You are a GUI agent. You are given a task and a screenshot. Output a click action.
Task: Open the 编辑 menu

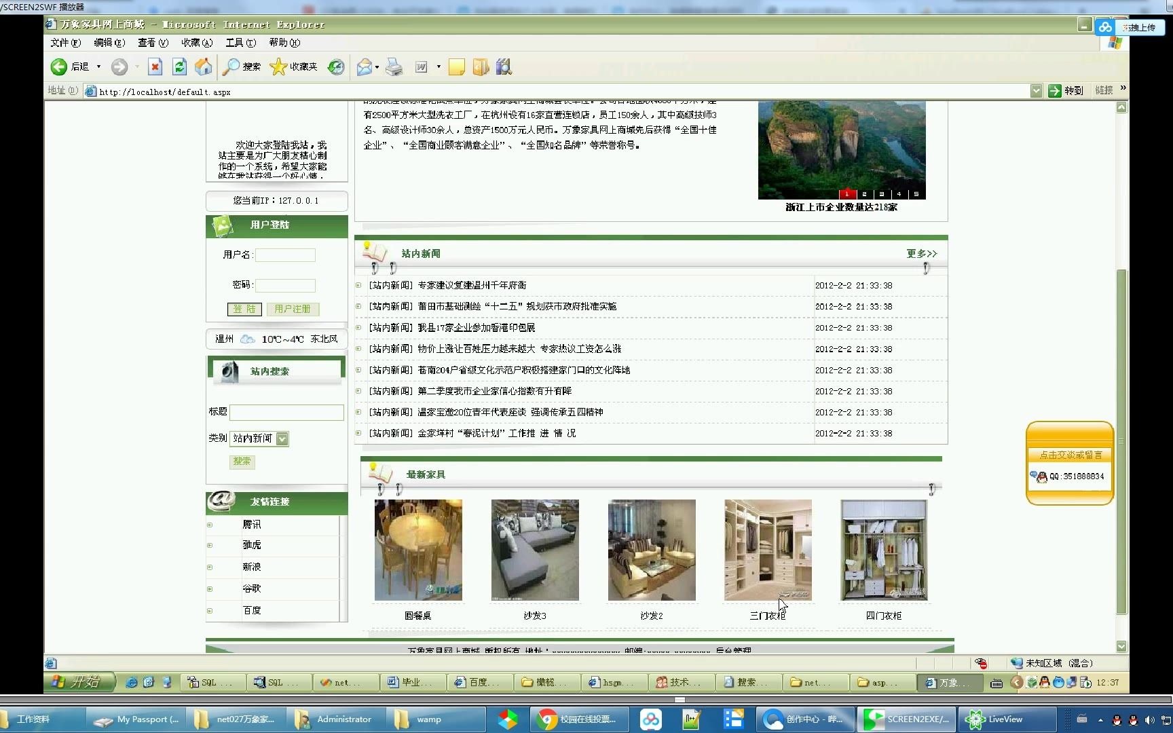[109, 43]
